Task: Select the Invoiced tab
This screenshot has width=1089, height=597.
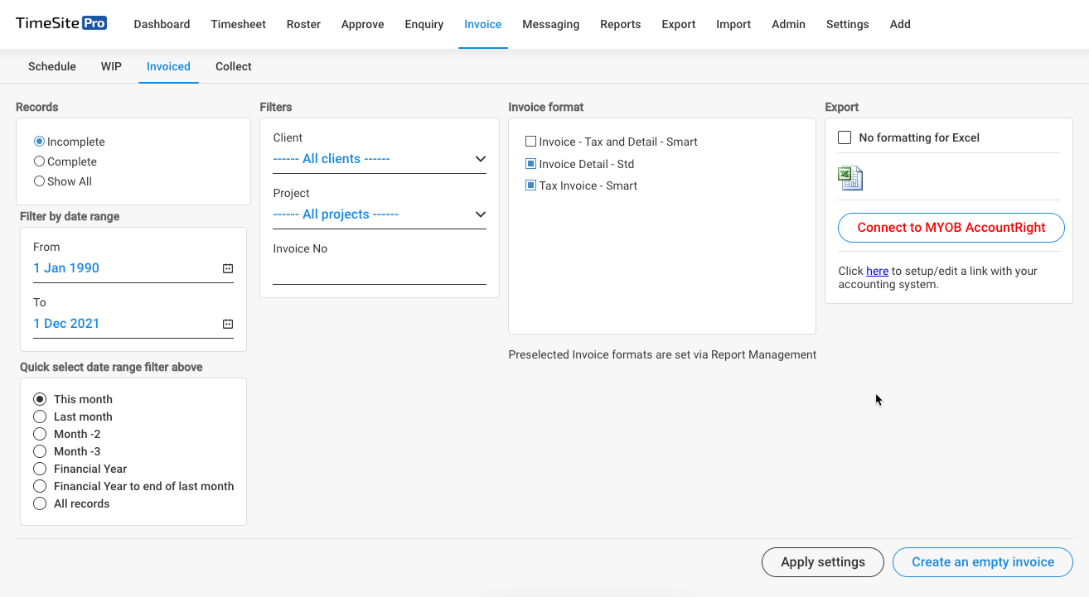Action: 168,66
